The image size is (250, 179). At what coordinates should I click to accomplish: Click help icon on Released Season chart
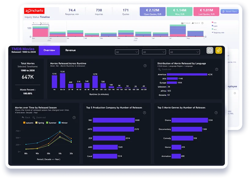74,117
